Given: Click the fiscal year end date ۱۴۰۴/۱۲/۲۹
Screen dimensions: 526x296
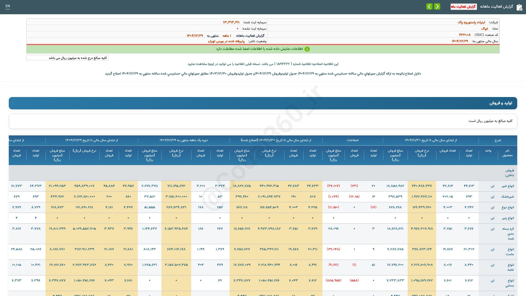Looking at the screenshot, I should (x=460, y=41).
